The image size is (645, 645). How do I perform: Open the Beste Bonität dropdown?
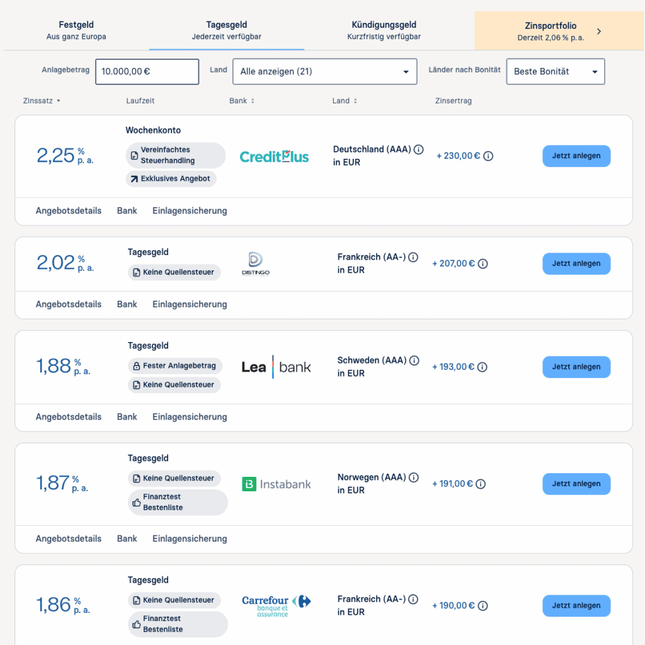coord(556,72)
